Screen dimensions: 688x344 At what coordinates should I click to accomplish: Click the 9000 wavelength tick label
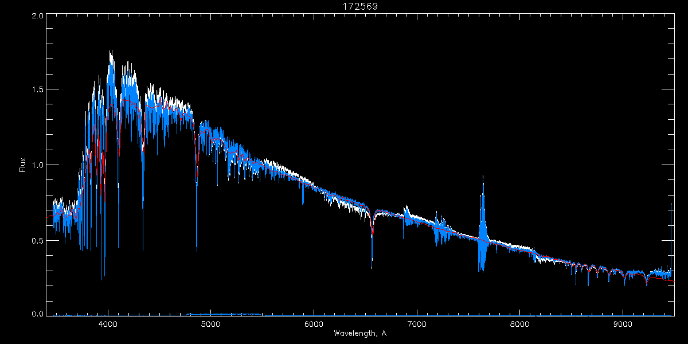(623, 324)
